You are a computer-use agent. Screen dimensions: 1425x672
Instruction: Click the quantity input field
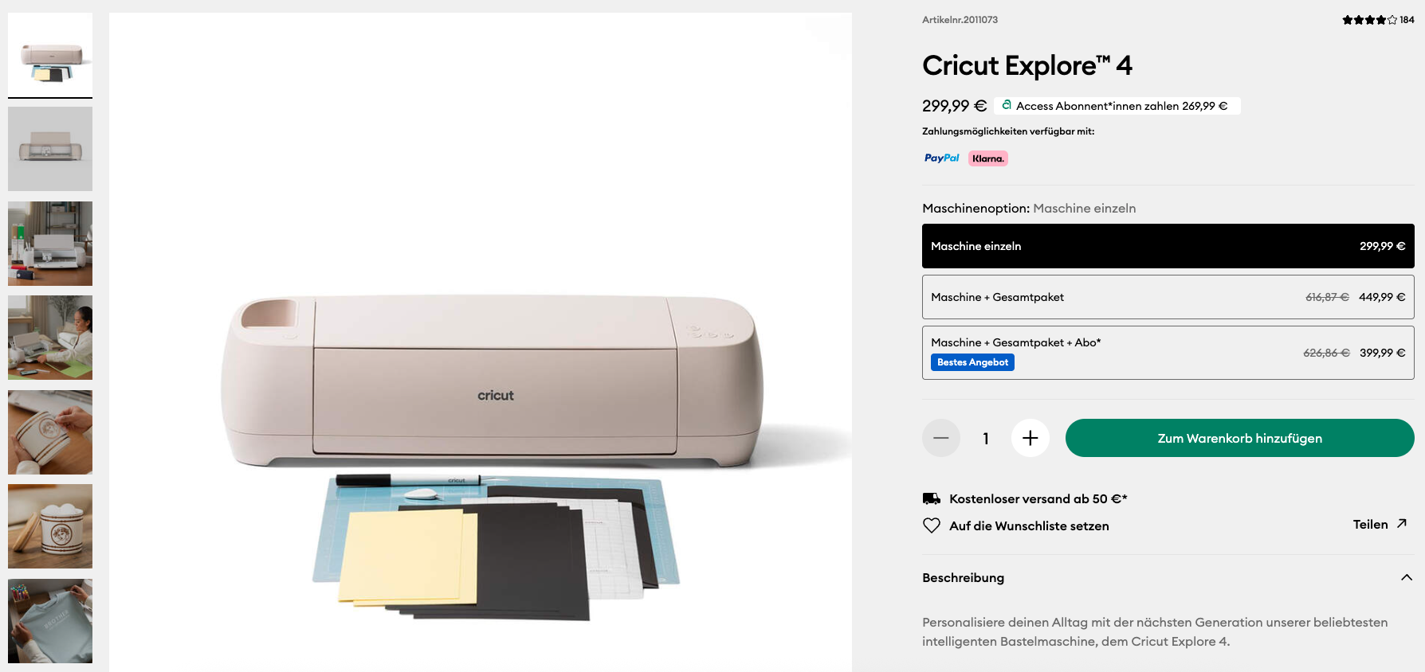[x=985, y=438]
